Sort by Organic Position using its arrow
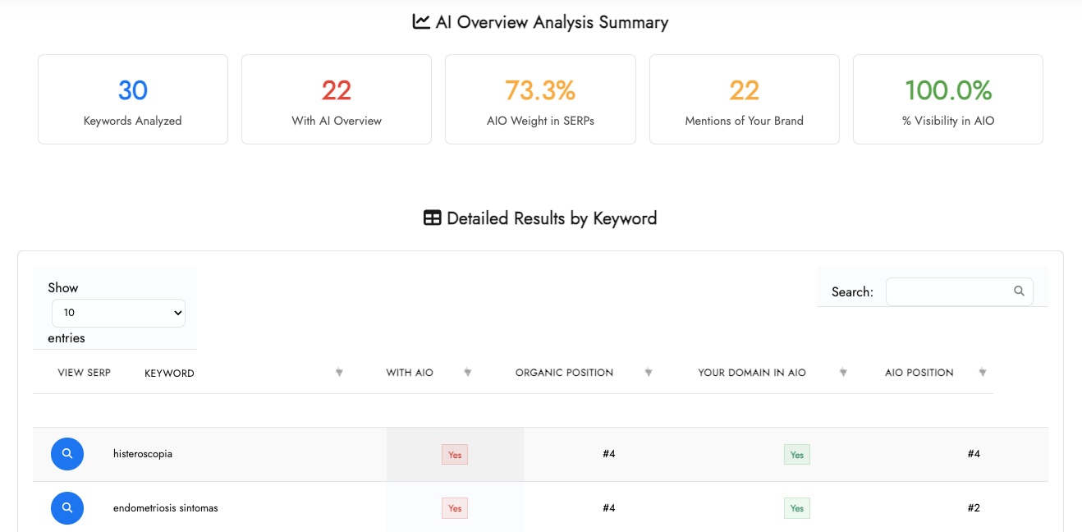1082x532 pixels. click(x=648, y=373)
